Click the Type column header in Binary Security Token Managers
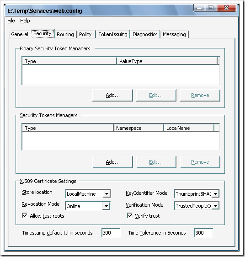 [x=69, y=61]
